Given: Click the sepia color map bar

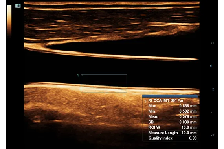Looking at the screenshot, I should tap(9, 21).
